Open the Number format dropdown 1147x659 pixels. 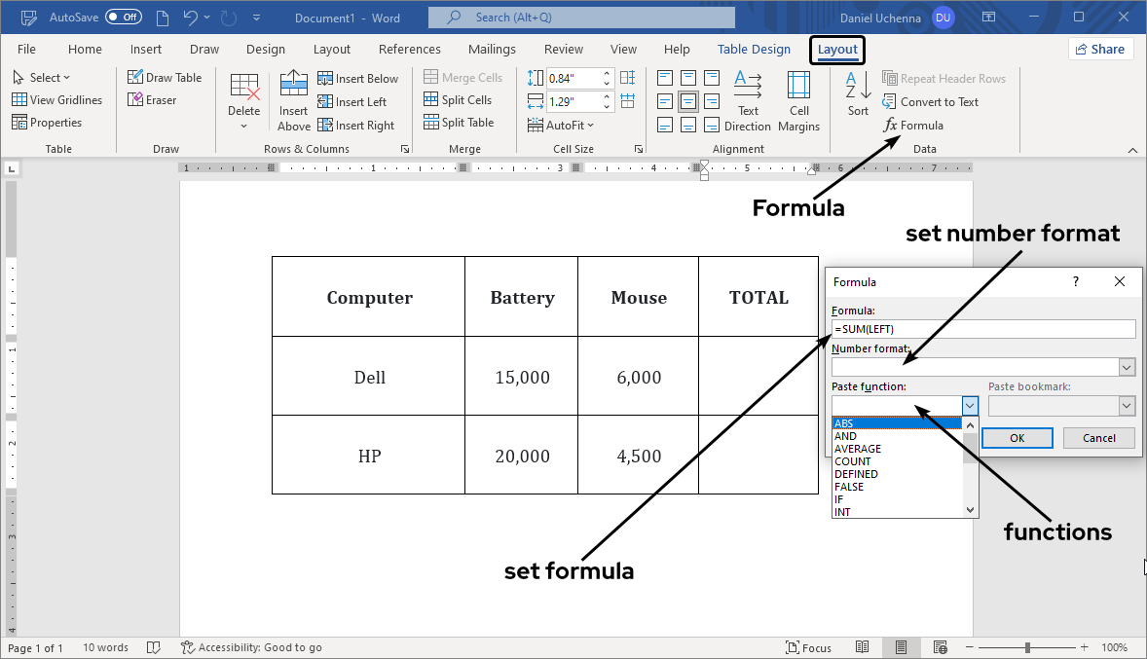1127,367
